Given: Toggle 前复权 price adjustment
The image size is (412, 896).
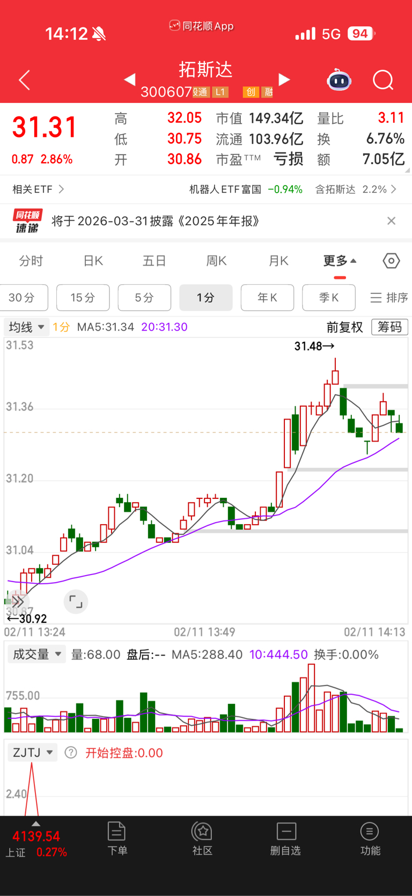Looking at the screenshot, I should click(345, 327).
